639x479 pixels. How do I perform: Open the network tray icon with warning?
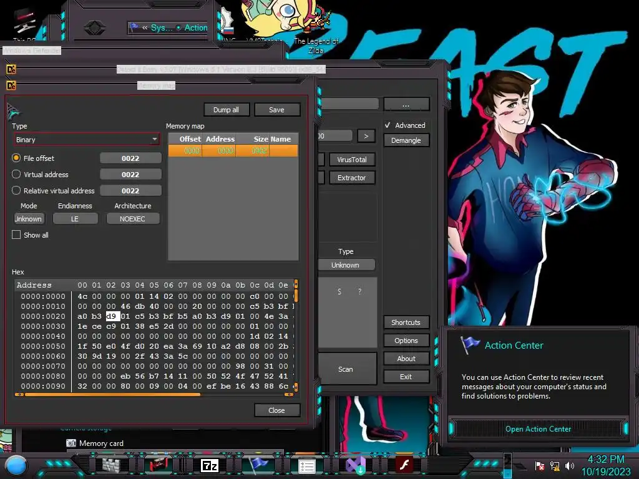555,466
